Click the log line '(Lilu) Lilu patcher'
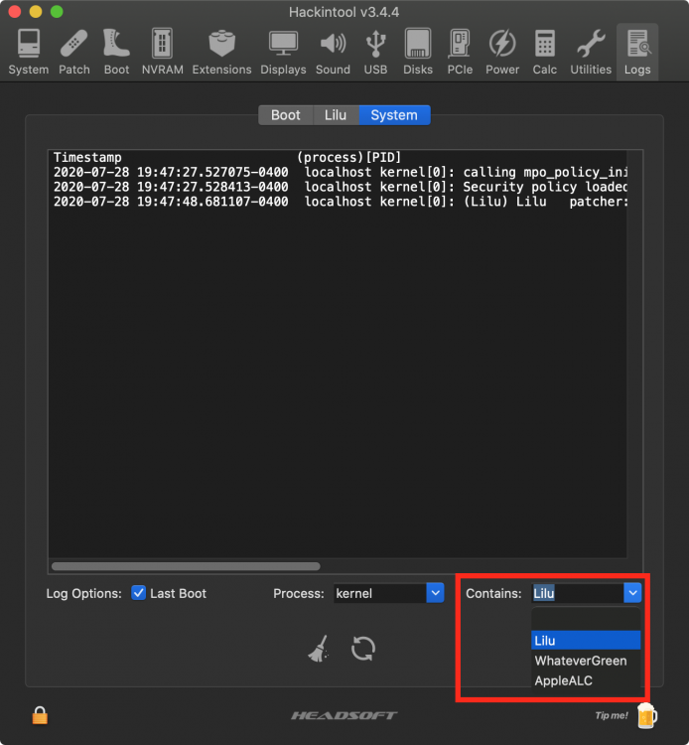This screenshot has width=689, height=745. (340, 202)
